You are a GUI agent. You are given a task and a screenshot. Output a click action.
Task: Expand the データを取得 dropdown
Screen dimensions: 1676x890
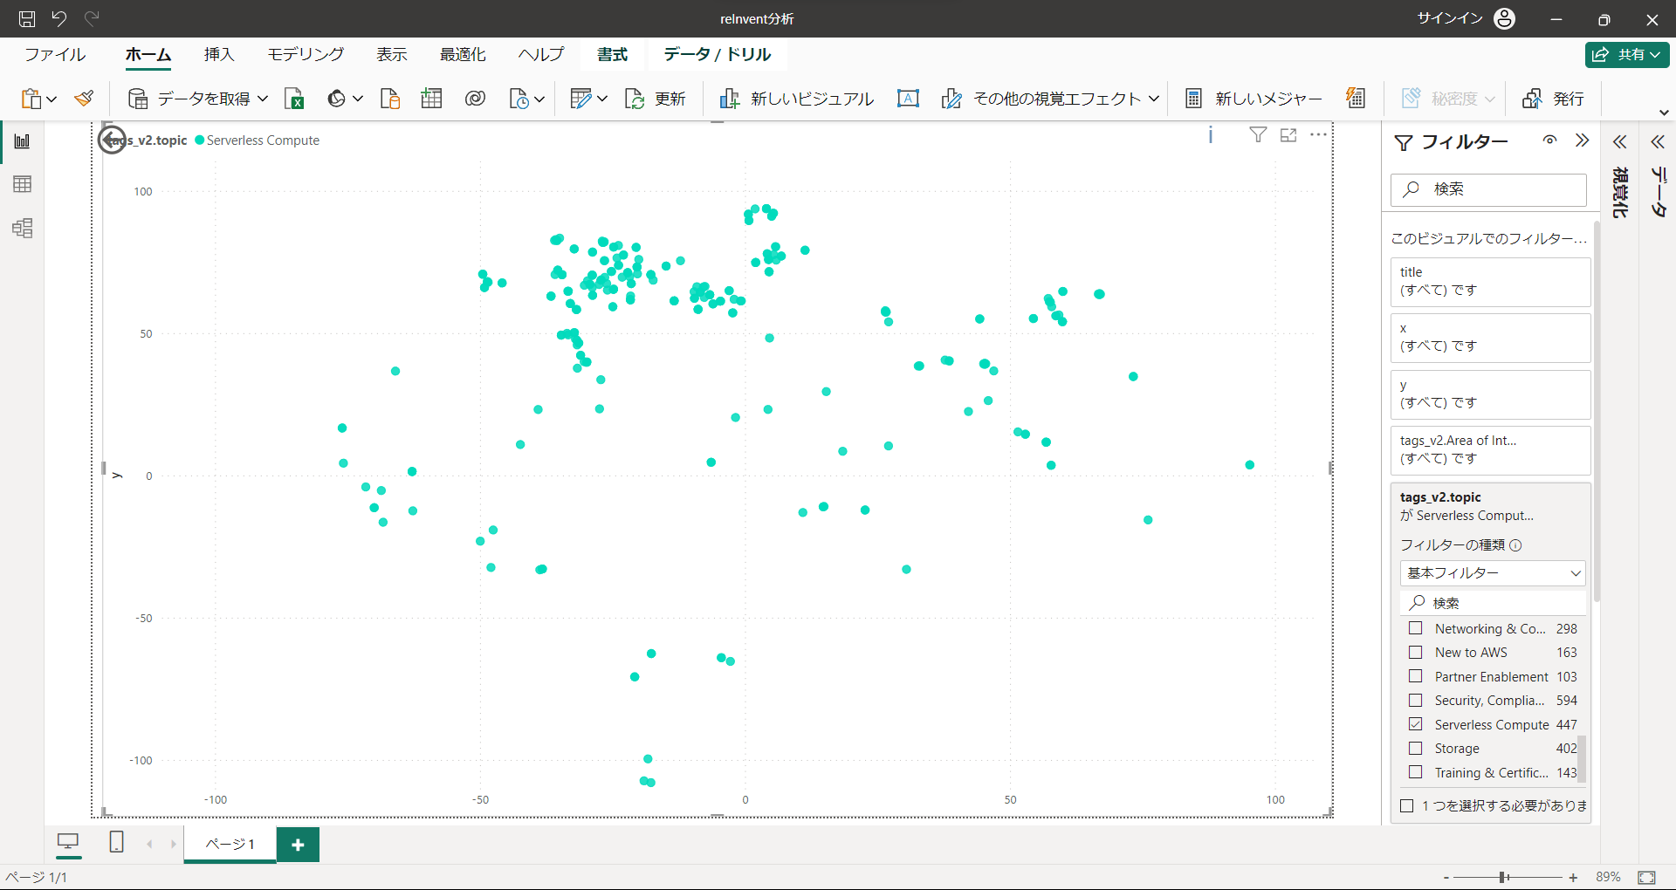263,99
